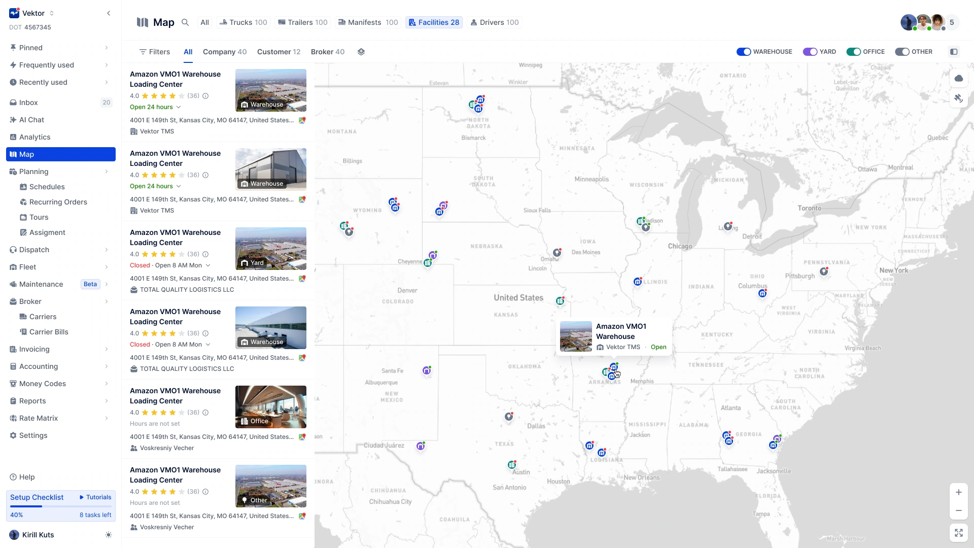The height and width of the screenshot is (548, 974).
Task: Click the gray pin near Omaha
Action: pyautogui.click(x=557, y=252)
